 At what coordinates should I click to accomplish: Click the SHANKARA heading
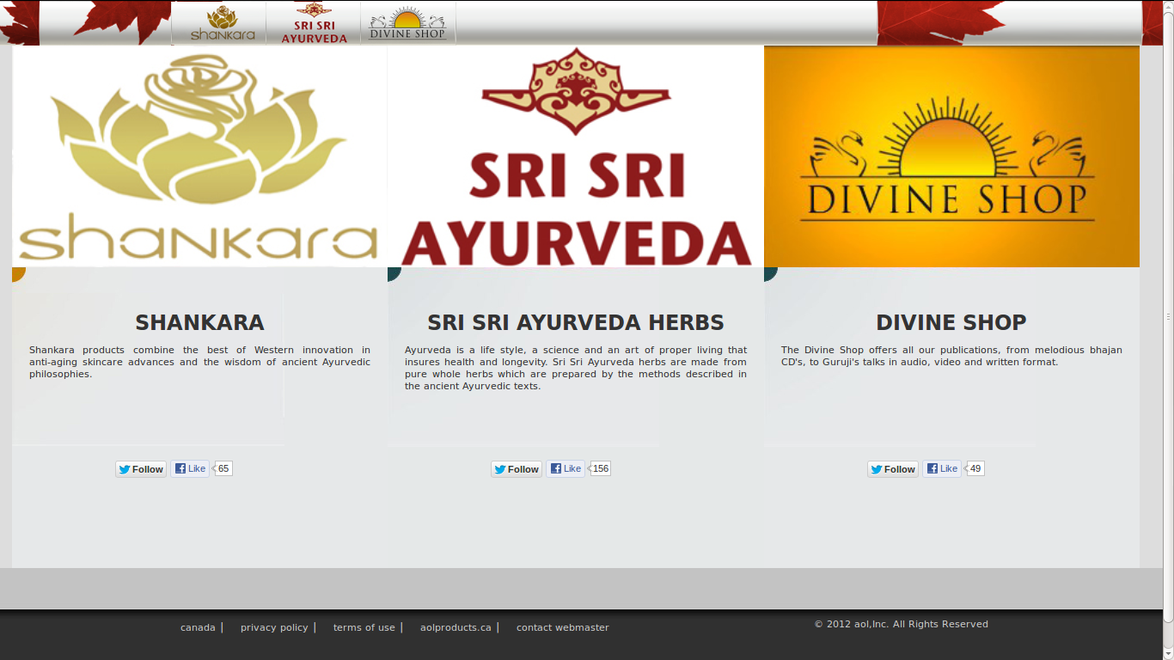coord(199,322)
